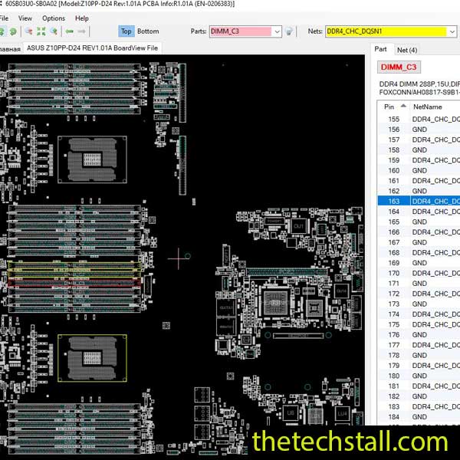Screen dimensions: 460x460
Task: Select pin 168 row
Action: tap(419, 252)
